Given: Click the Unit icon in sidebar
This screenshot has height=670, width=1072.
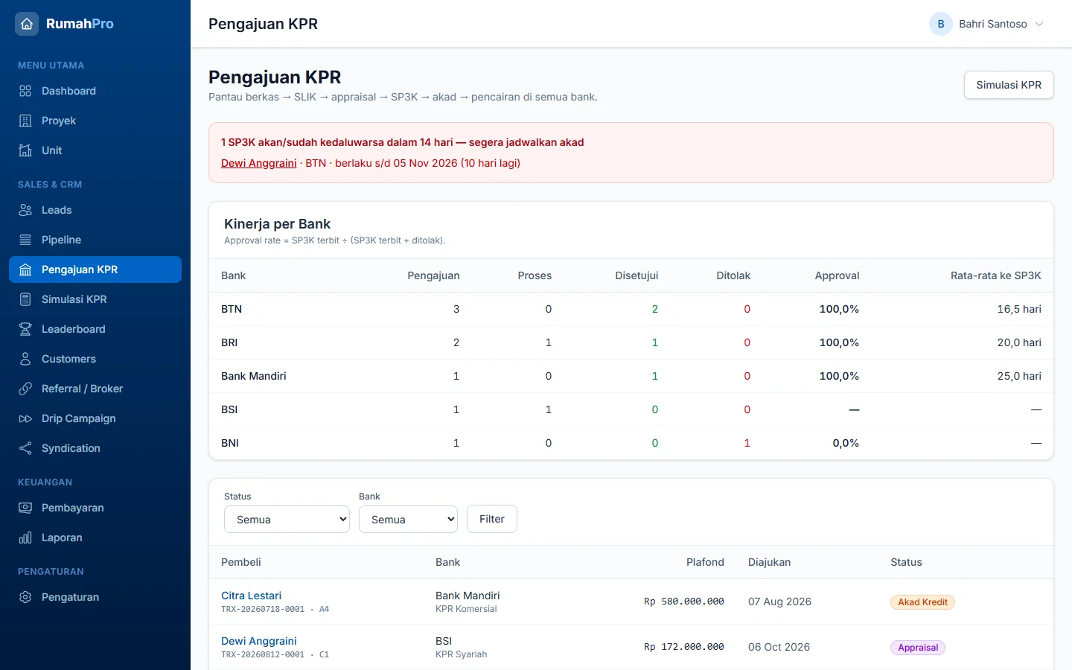Looking at the screenshot, I should click(25, 150).
